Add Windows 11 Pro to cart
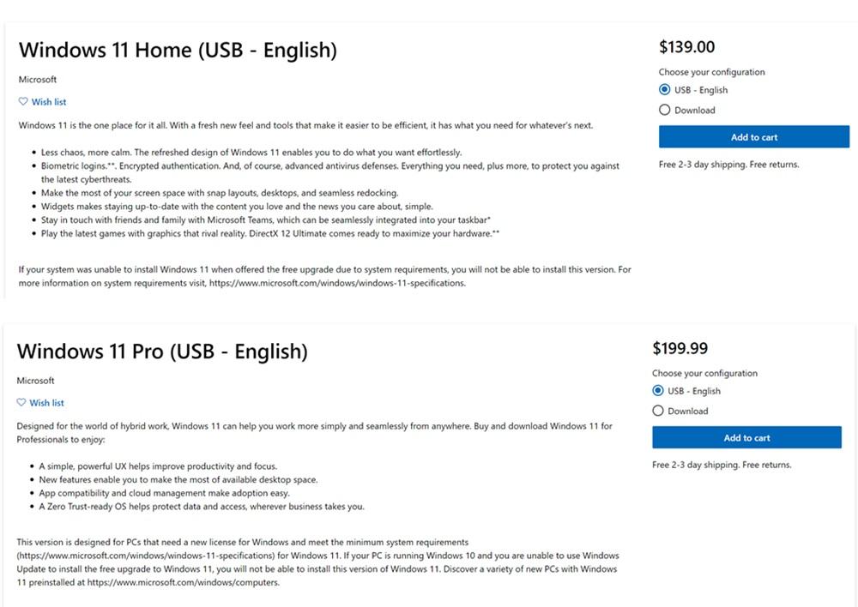This screenshot has width=858, height=607. pyautogui.click(x=746, y=438)
